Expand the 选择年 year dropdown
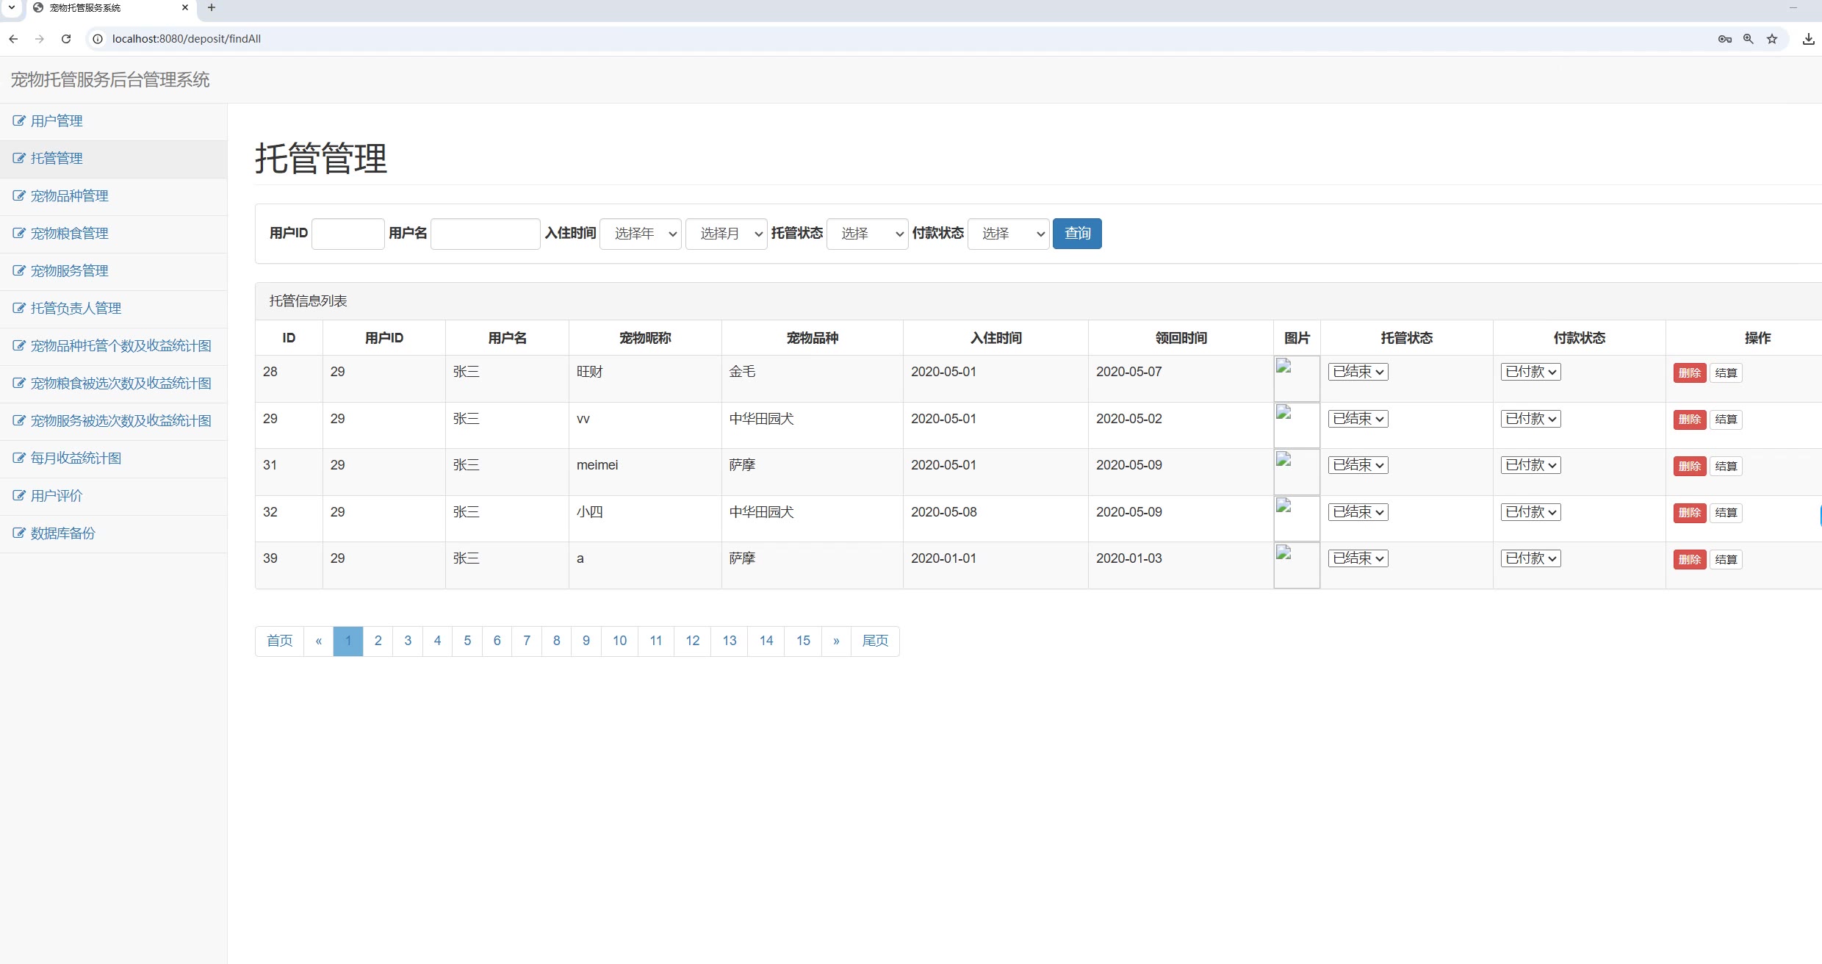The image size is (1822, 964). tap(641, 234)
